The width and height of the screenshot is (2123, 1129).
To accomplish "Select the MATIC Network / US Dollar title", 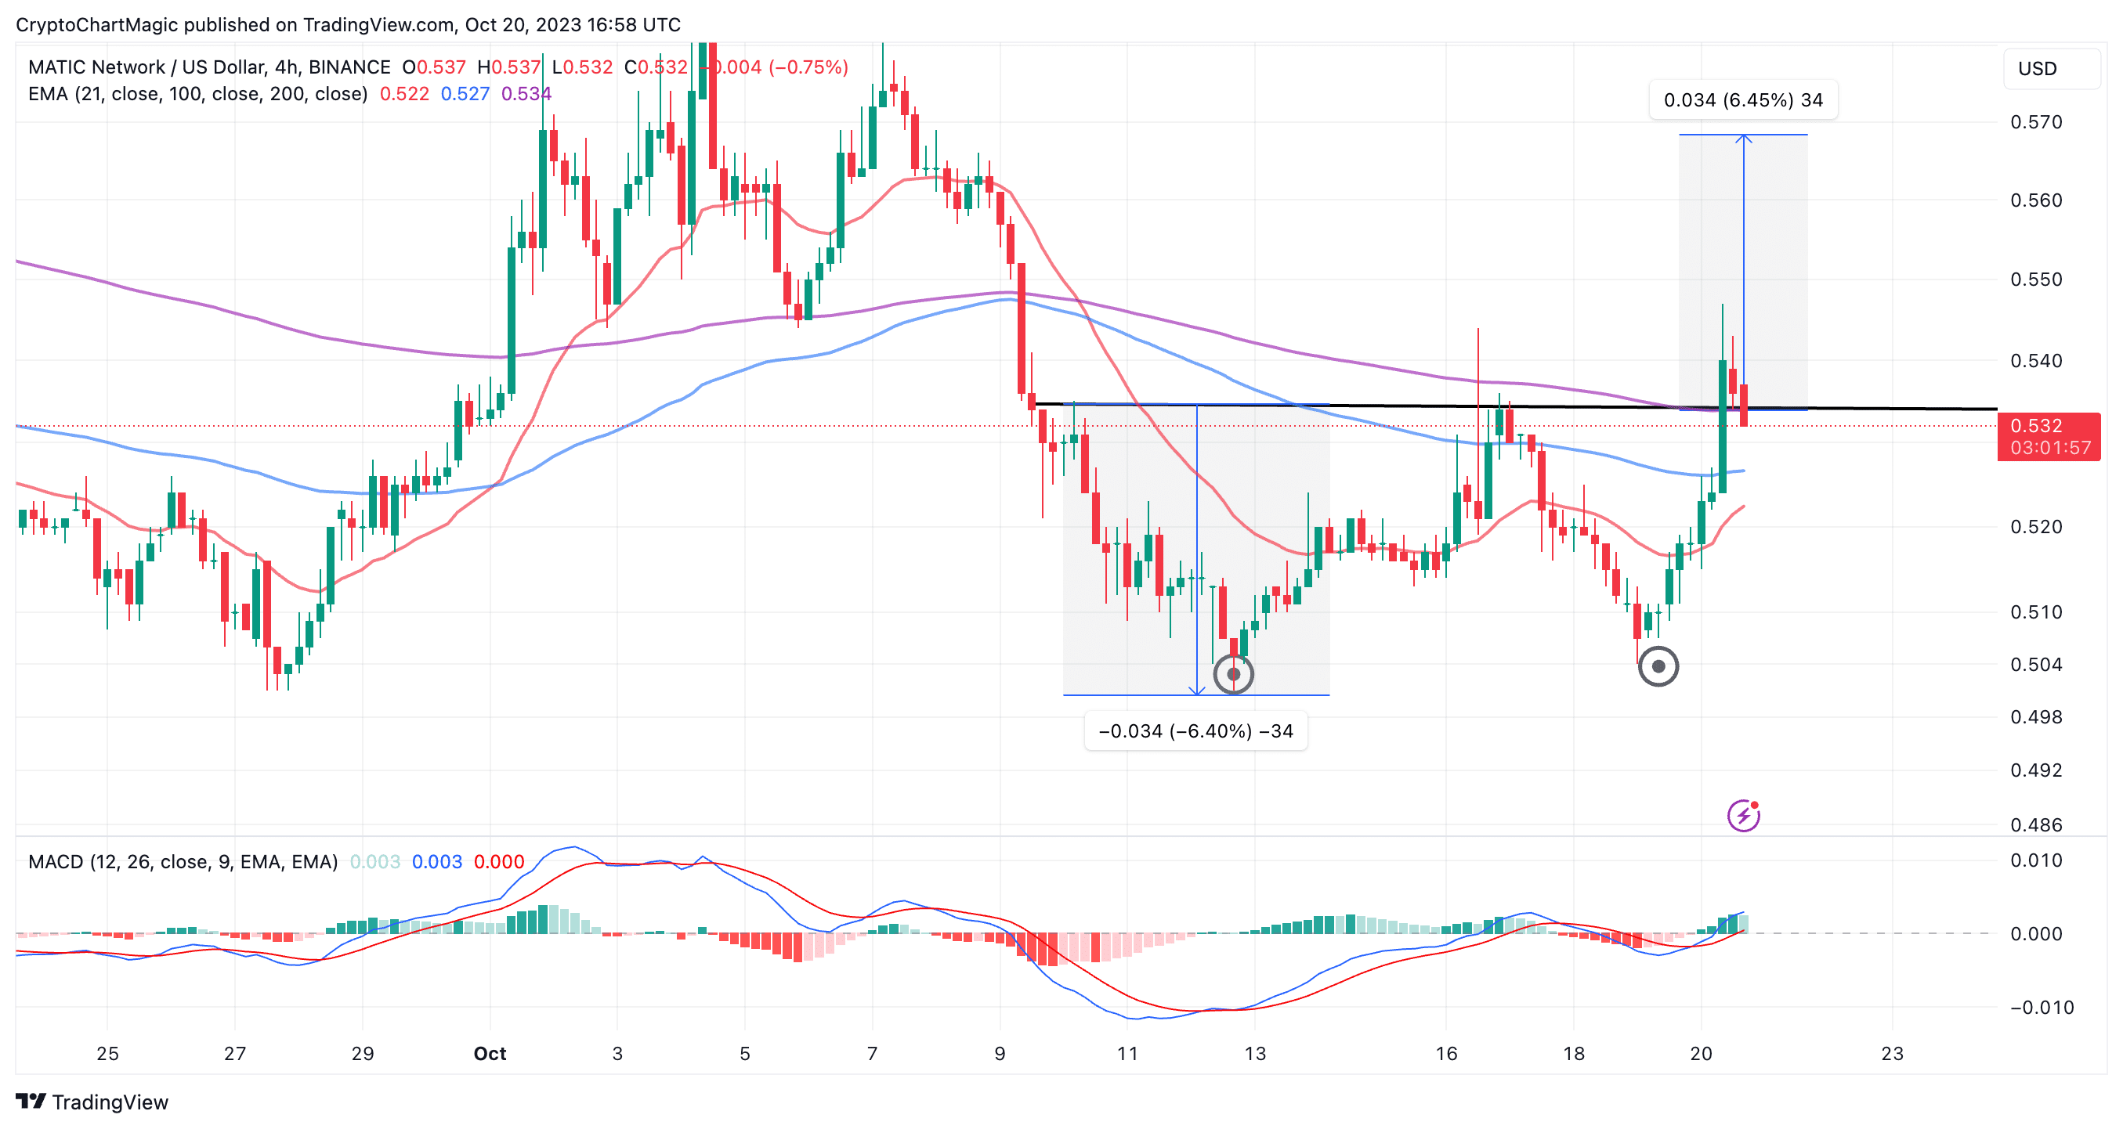I will click(208, 67).
